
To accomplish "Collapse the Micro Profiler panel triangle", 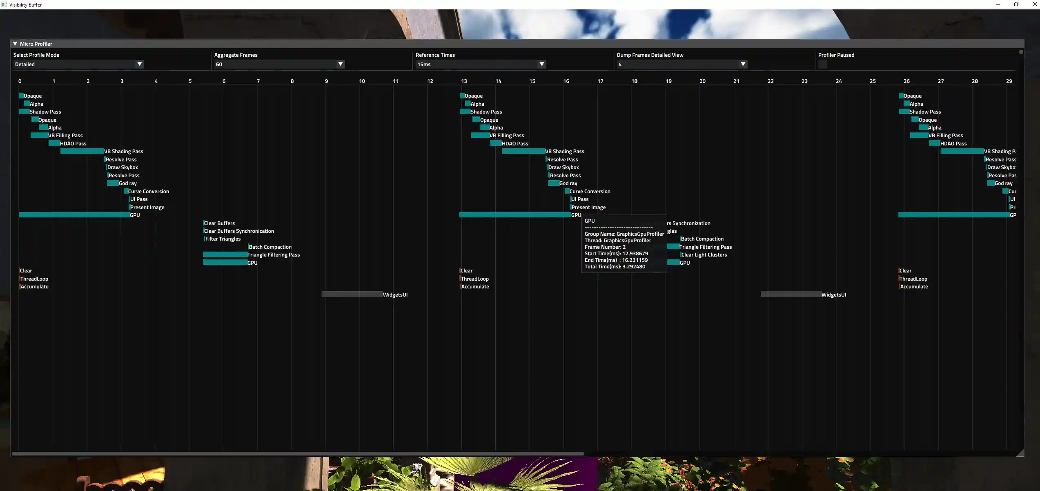I will click(x=15, y=44).
